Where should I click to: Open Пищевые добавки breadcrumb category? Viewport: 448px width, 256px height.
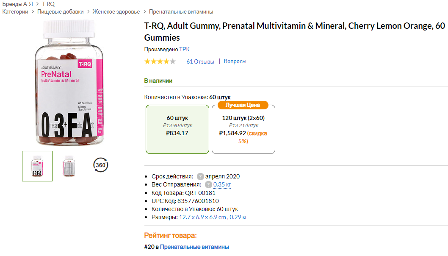61,12
